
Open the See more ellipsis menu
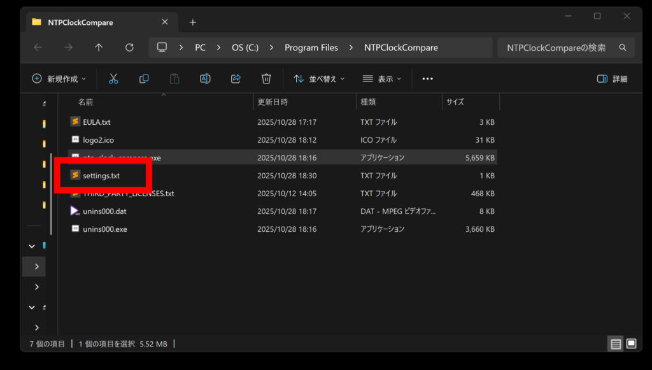tap(427, 79)
